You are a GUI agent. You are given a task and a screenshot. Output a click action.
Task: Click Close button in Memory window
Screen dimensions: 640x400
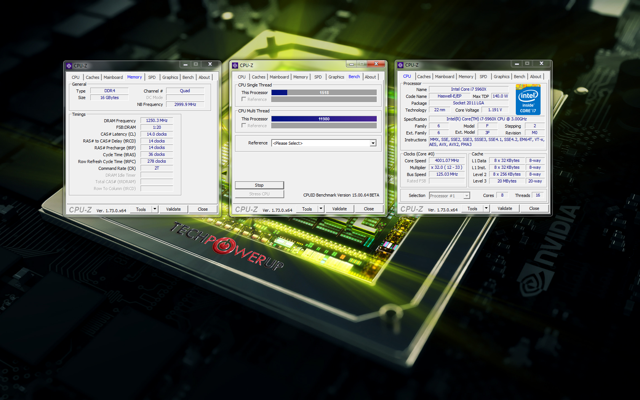tap(203, 209)
